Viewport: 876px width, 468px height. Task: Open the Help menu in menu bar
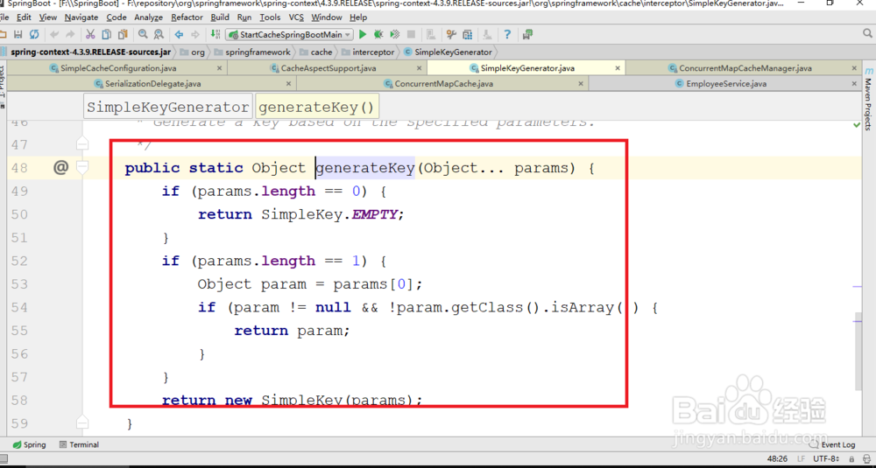pyautogui.click(x=358, y=17)
